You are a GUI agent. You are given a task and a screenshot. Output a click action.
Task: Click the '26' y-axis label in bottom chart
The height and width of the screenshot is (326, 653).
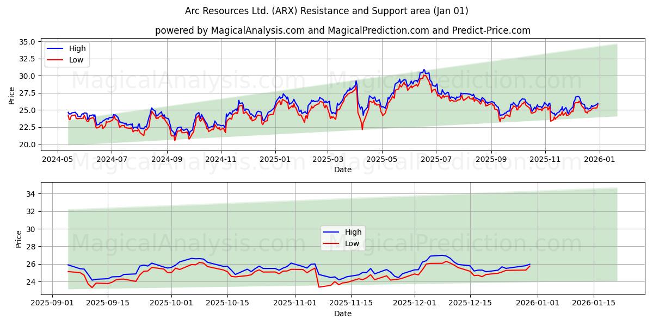tap(31, 265)
